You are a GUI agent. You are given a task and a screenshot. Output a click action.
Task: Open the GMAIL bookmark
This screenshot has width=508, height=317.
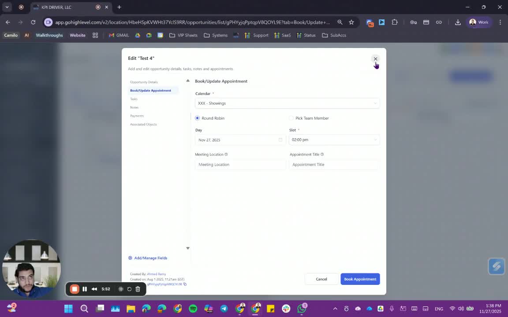tap(119, 35)
